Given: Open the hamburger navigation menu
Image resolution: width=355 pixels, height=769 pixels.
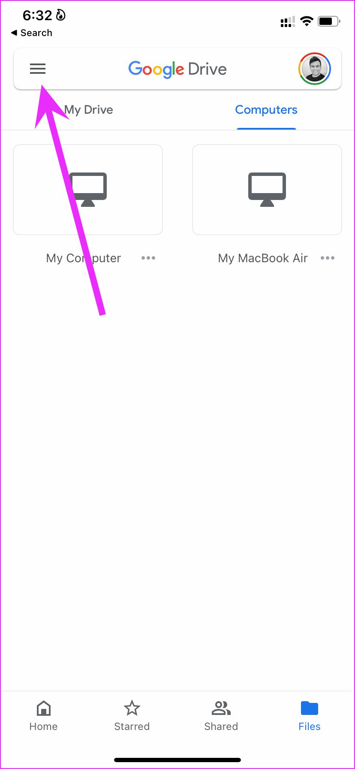Looking at the screenshot, I should 38,69.
